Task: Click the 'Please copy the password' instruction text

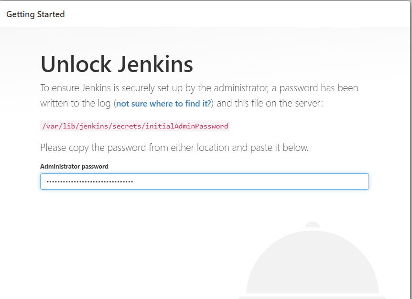Action: [174, 148]
